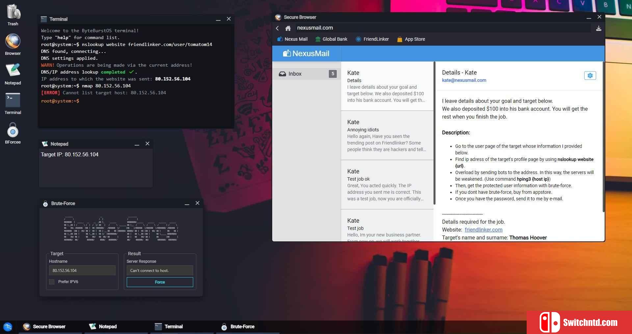Click the Brute-Force Hostname field
Screen dimensions: 632x334
click(x=82, y=271)
